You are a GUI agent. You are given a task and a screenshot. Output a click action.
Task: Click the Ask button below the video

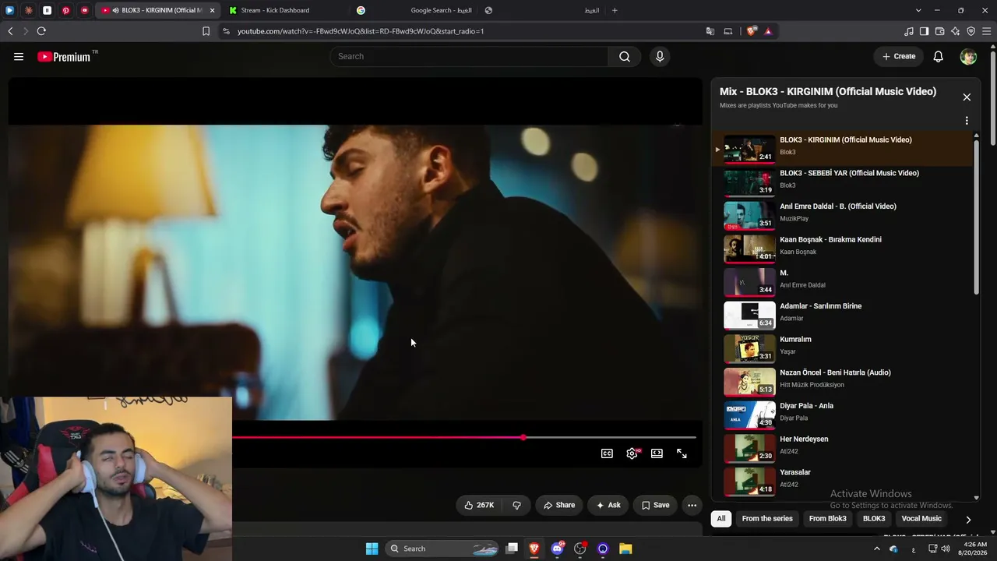608,505
